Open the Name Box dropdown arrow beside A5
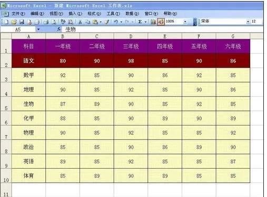The width and height of the screenshot is (267, 197). 38,29
